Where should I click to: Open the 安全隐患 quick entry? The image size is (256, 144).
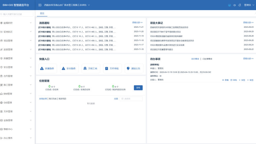tap(69, 69)
